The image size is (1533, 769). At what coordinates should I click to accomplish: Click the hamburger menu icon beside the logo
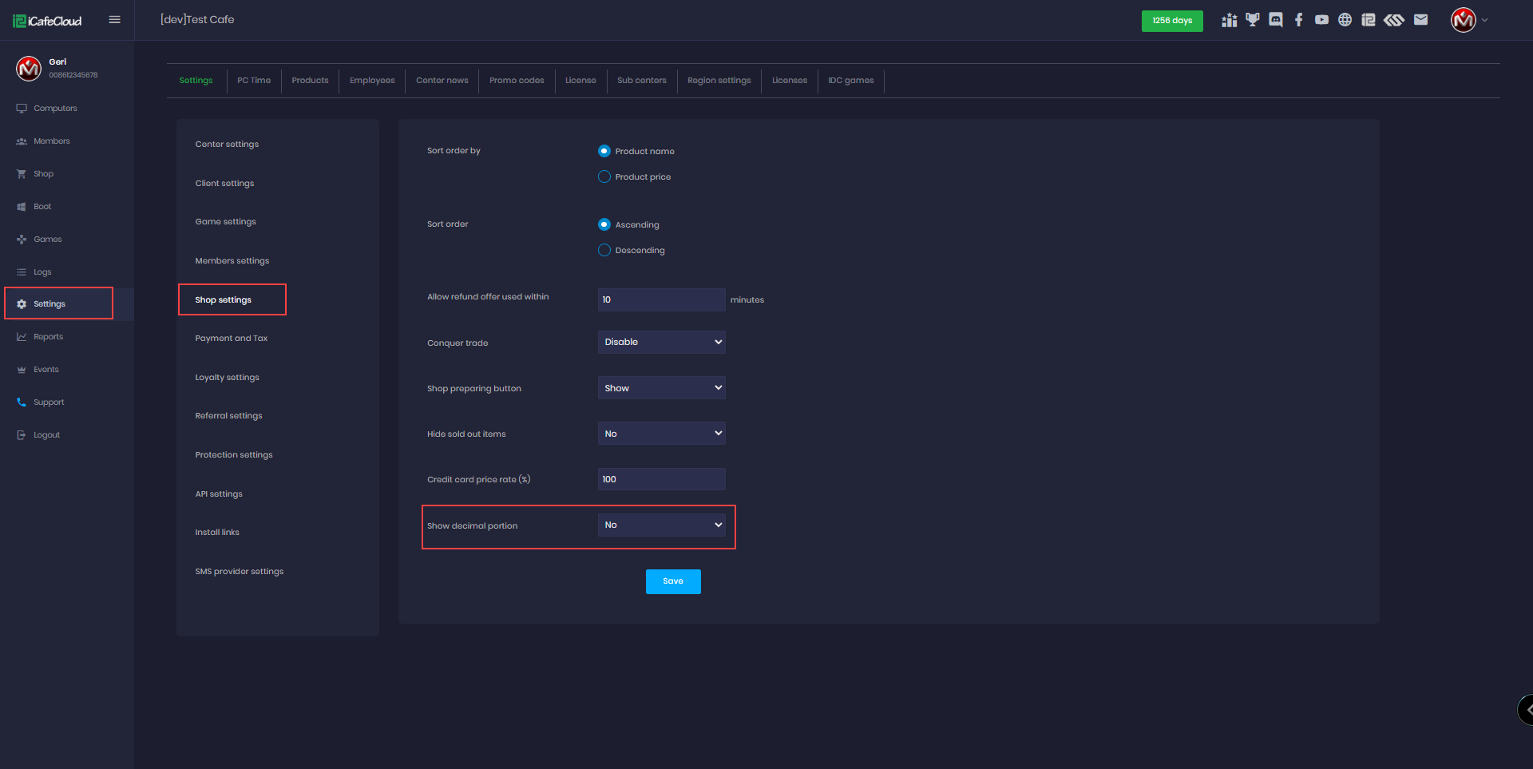pos(114,20)
